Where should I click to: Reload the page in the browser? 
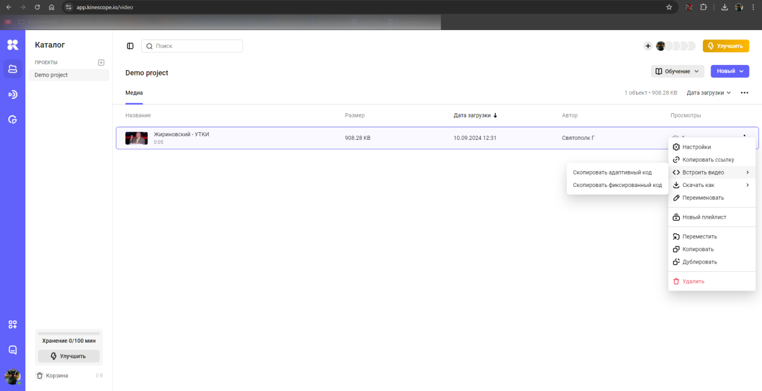37,7
